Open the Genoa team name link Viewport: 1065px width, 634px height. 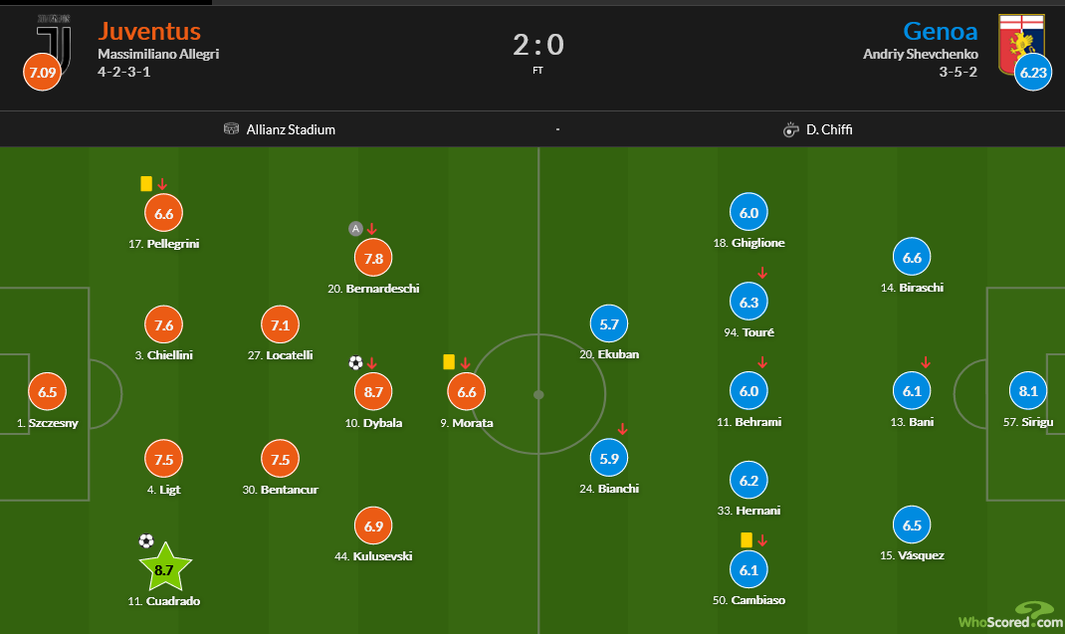pos(940,31)
